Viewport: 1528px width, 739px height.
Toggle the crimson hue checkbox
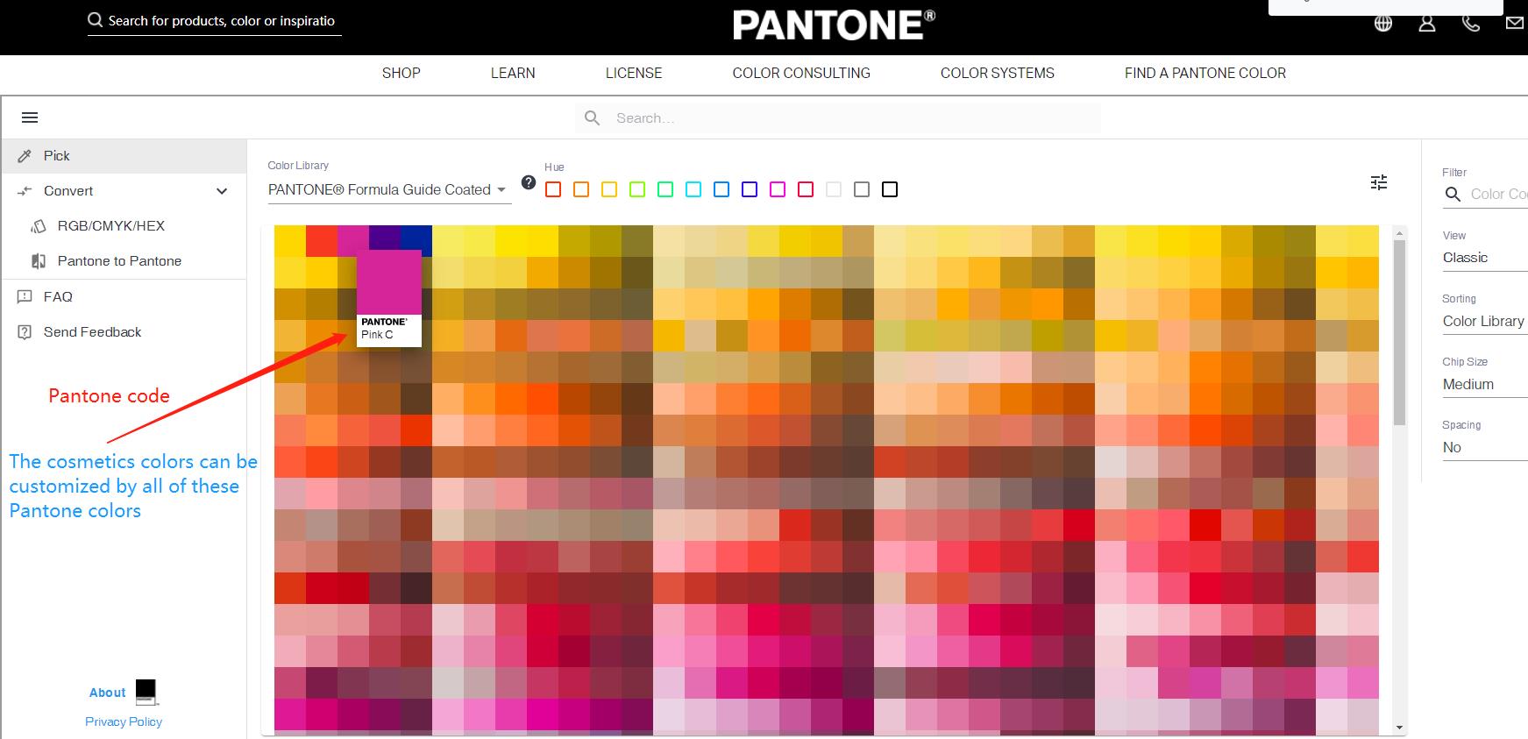(806, 189)
